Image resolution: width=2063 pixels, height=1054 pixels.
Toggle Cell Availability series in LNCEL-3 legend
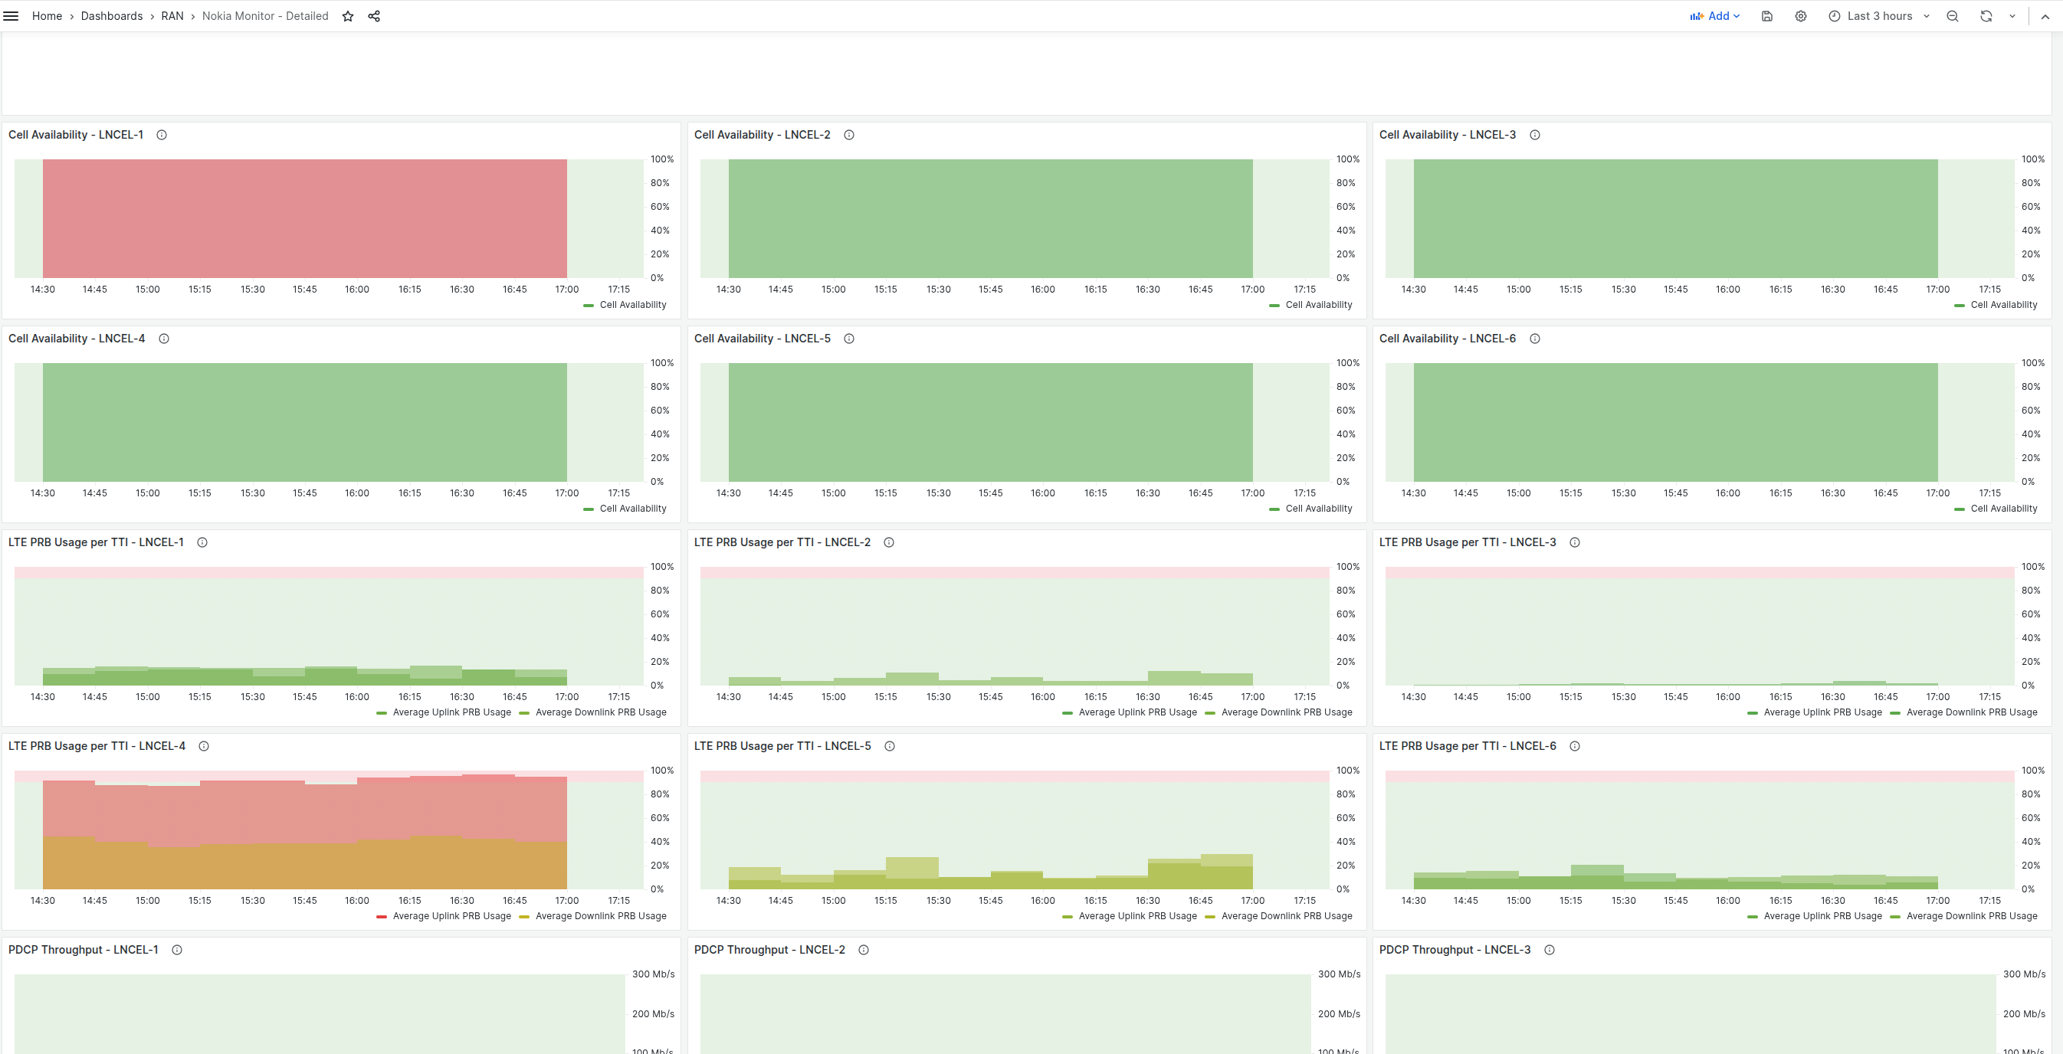[x=2004, y=305]
